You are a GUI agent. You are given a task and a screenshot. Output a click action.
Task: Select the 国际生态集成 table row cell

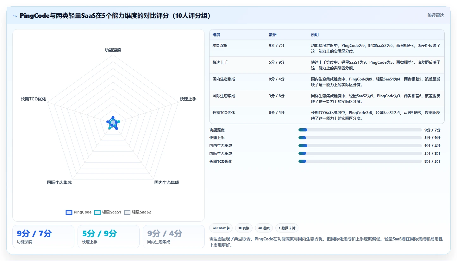tap(224, 96)
